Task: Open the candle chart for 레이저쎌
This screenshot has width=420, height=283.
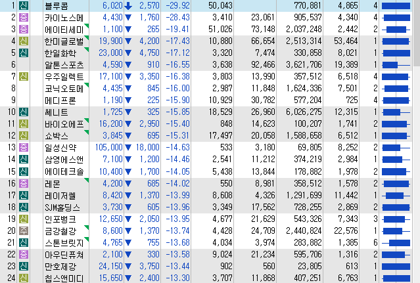Action: [396, 196]
